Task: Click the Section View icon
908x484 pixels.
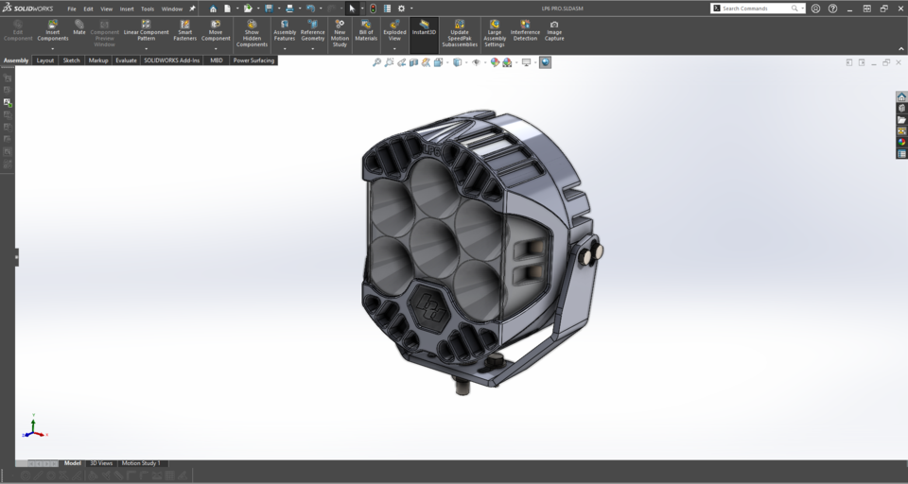Action: tap(413, 62)
